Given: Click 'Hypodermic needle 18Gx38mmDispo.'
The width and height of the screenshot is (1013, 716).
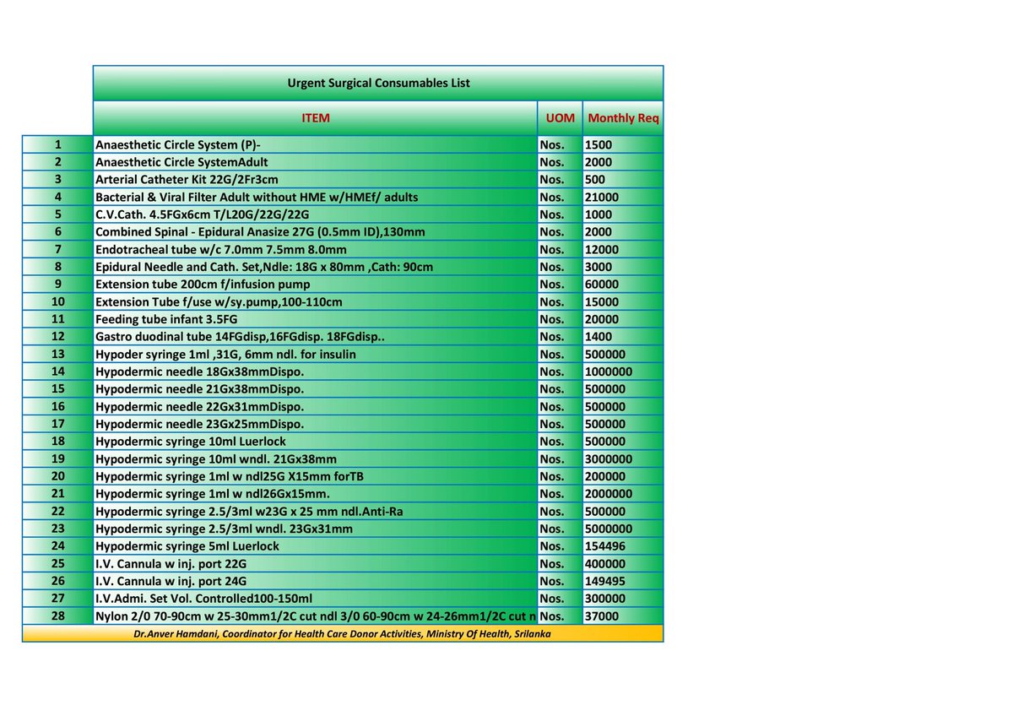Looking at the screenshot, I should tap(200, 372).
